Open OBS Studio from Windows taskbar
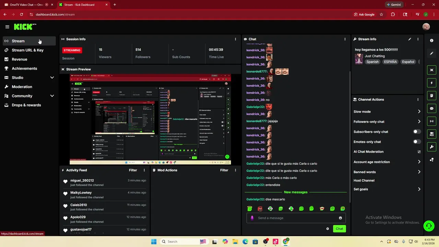The width and height of the screenshot is (439, 247). (265, 242)
